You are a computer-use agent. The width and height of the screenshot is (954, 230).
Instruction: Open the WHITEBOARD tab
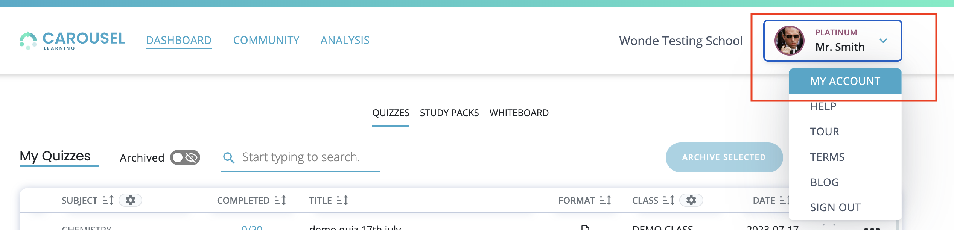[x=519, y=113]
